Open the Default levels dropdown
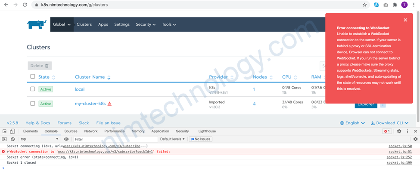 [173, 139]
